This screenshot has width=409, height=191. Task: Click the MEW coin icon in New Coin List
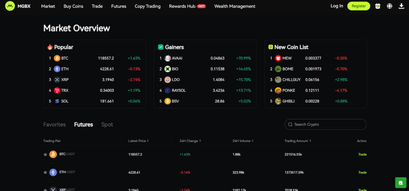tap(278, 58)
